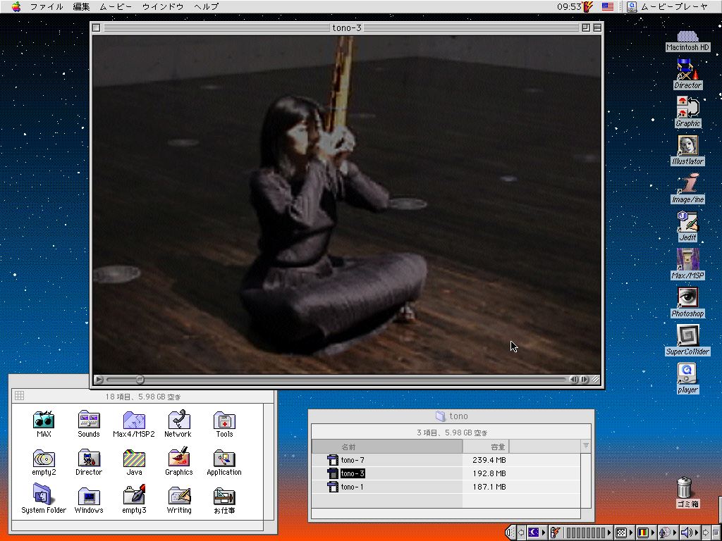Toggle sort order in tono list
Viewport: 722px width, 541px height.
click(585, 446)
